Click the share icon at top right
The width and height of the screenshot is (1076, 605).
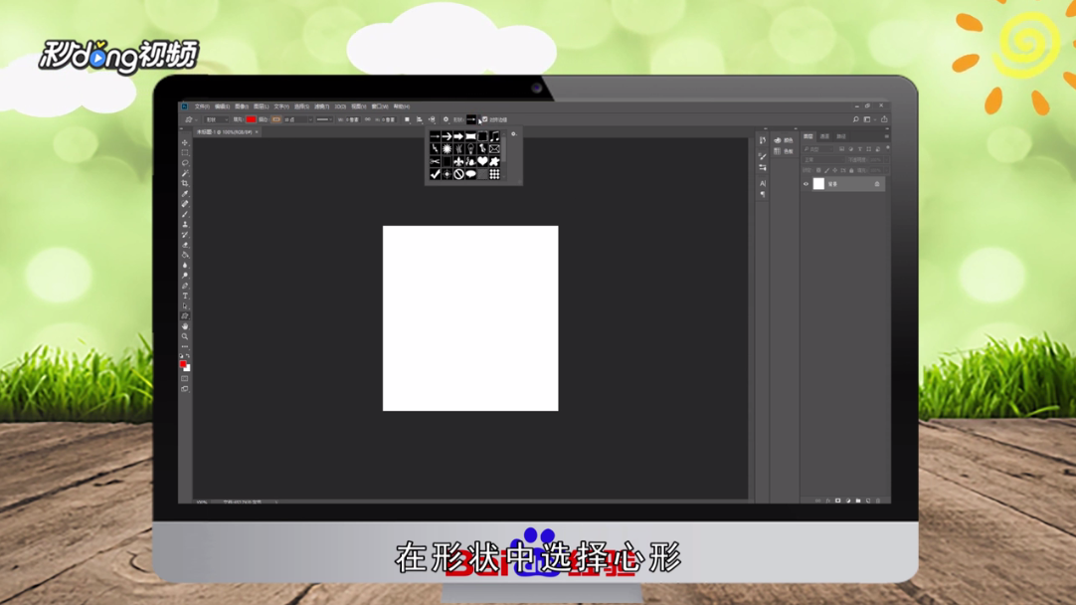coord(884,119)
